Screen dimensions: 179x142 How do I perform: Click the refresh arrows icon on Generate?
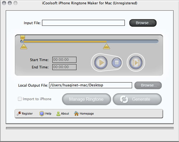pos(124,99)
